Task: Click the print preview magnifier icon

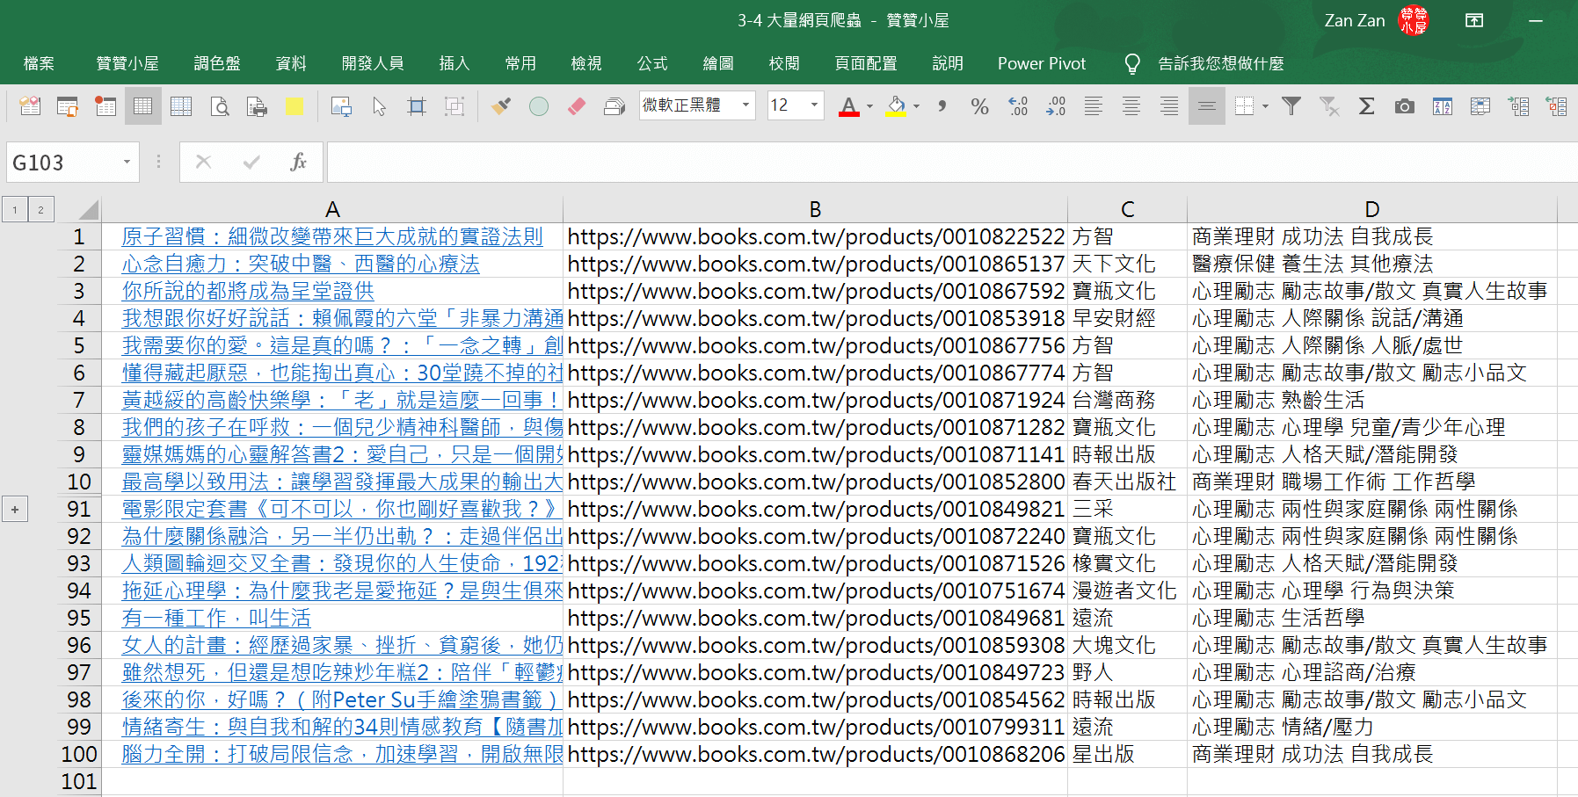Action: [x=220, y=106]
